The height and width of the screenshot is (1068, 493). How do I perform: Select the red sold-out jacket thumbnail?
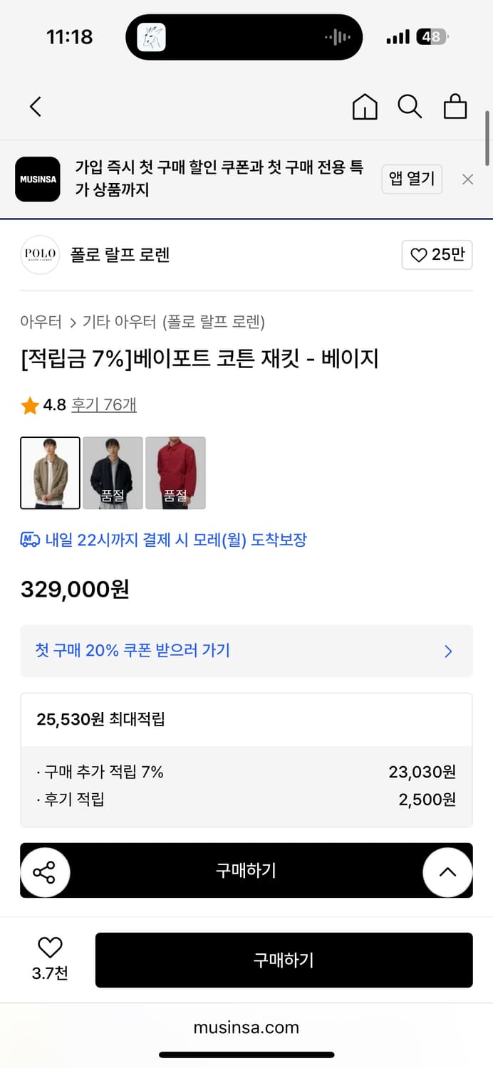(175, 473)
